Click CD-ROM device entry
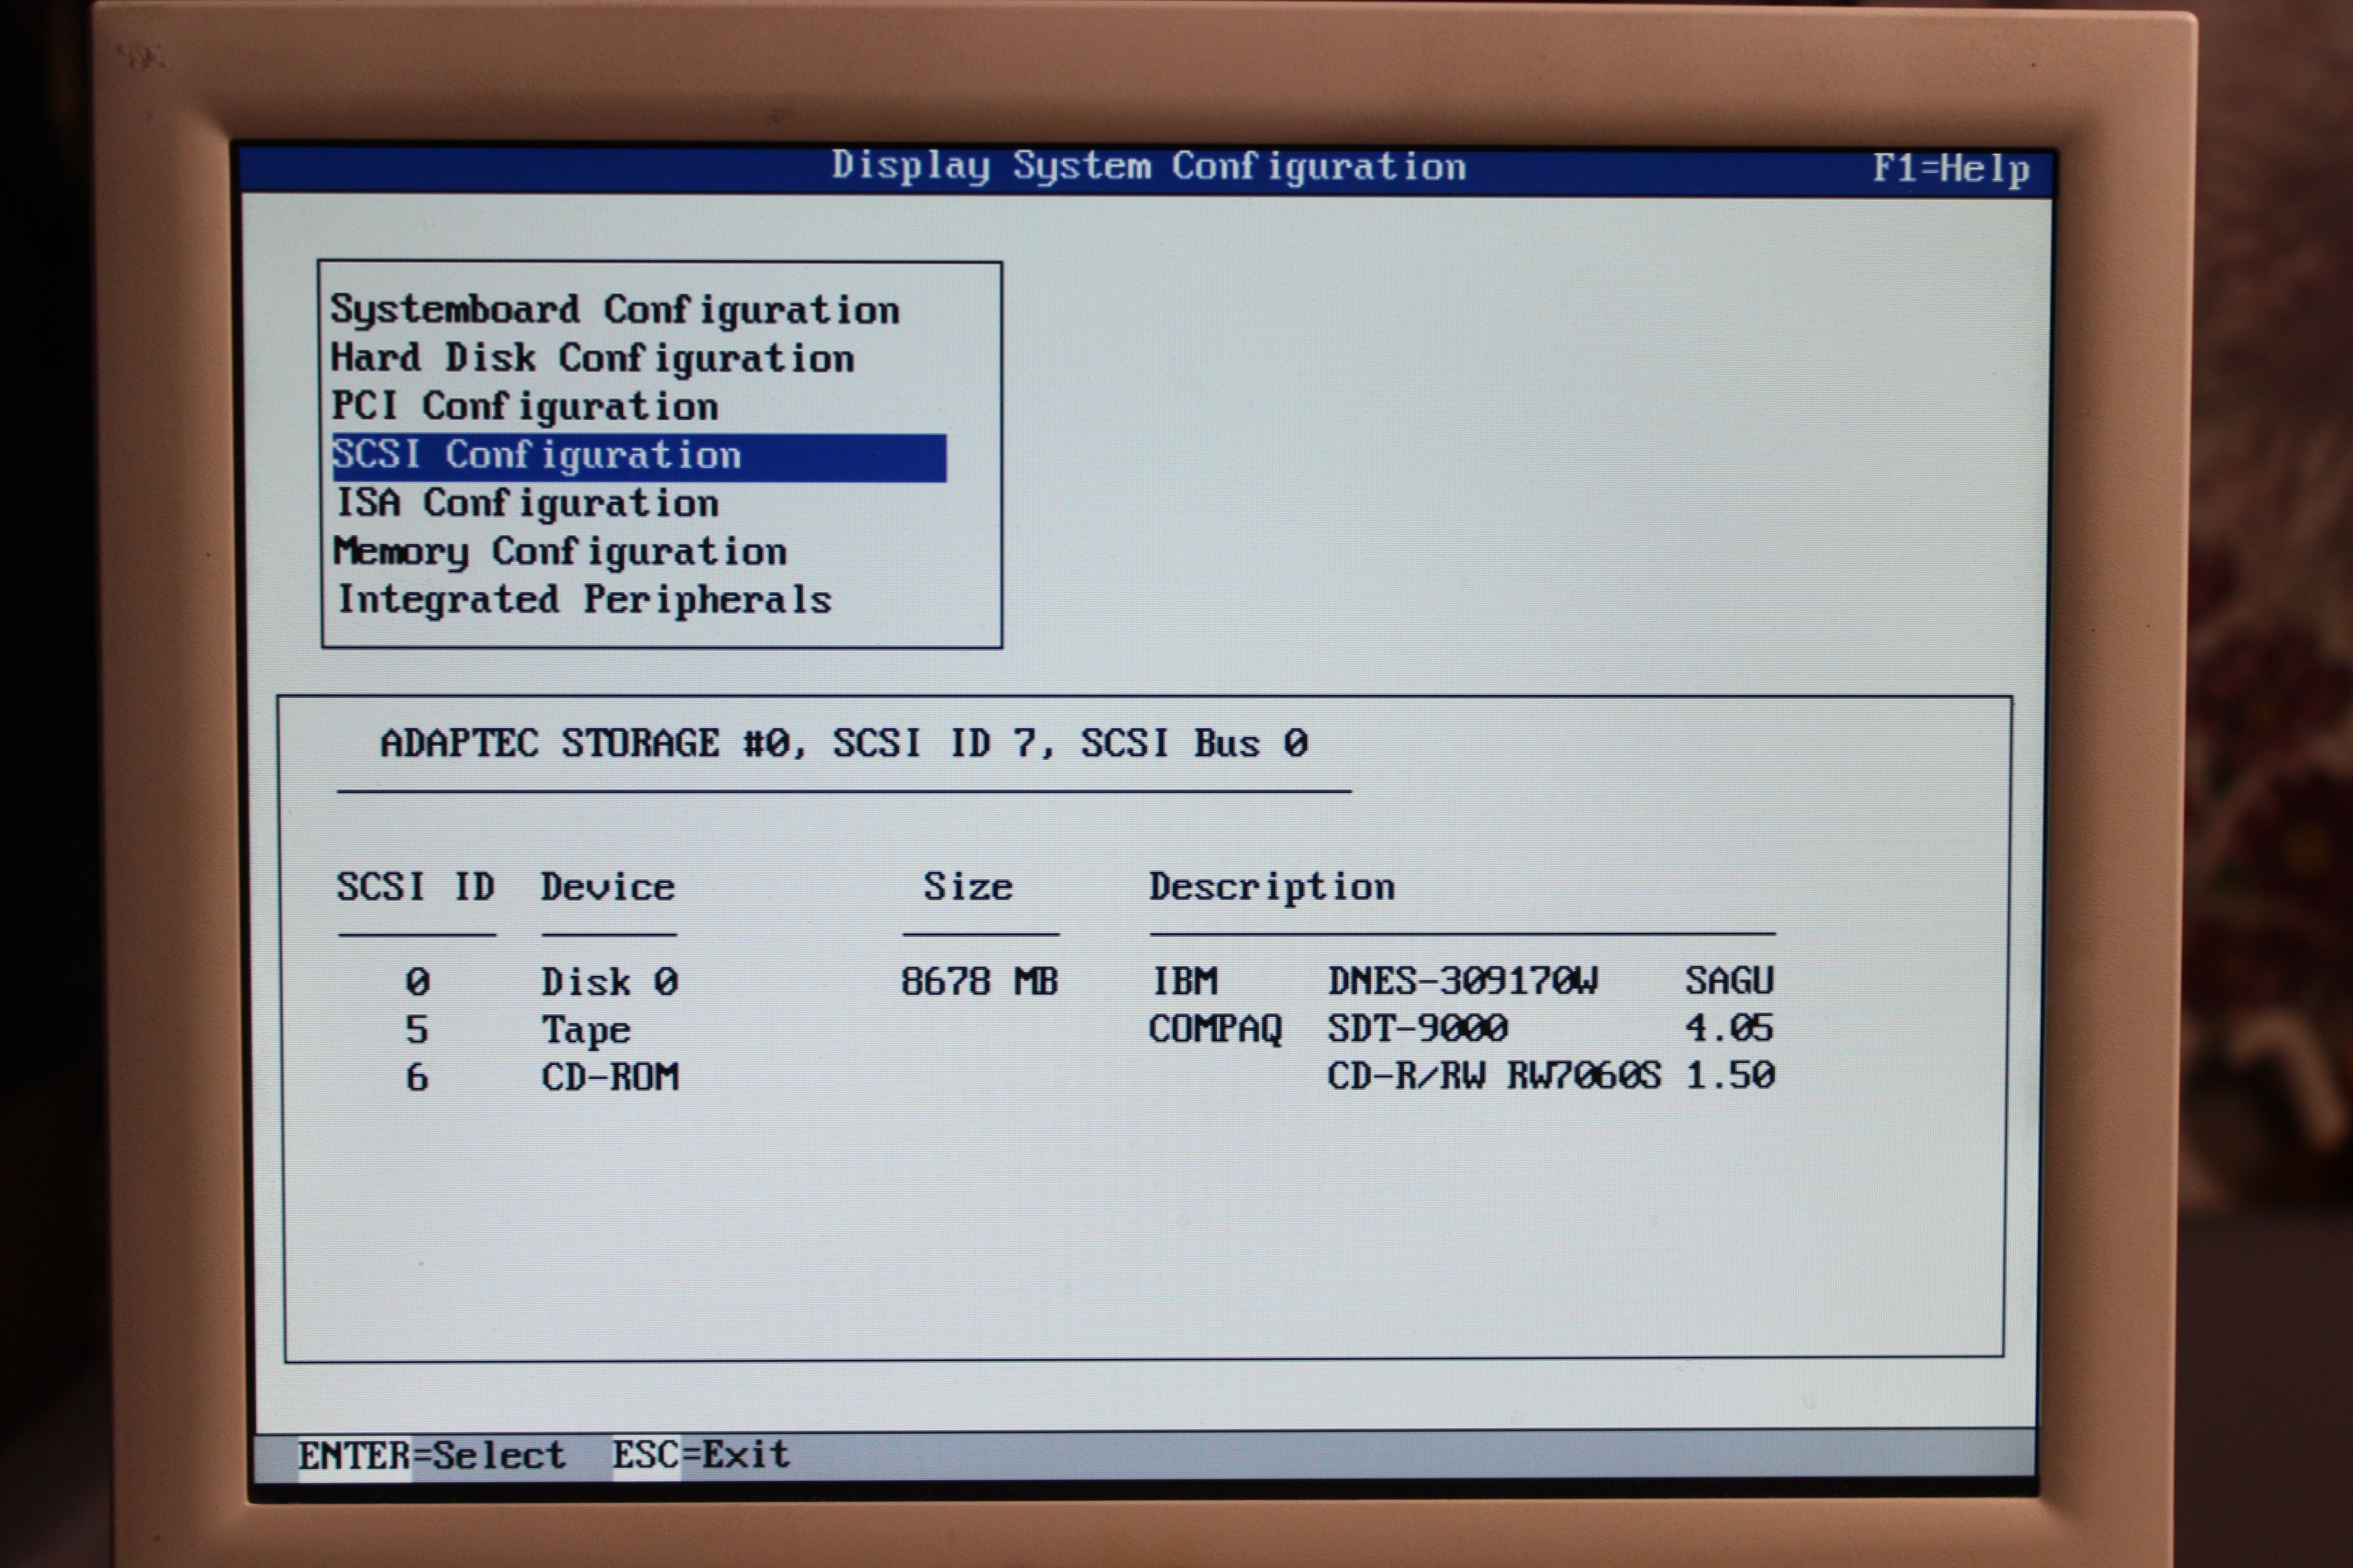This screenshot has height=1568, width=2353. click(x=609, y=1077)
